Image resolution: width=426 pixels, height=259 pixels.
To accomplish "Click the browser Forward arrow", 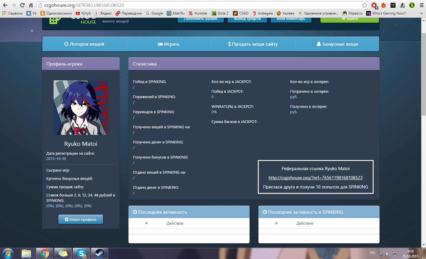I will (14, 5).
